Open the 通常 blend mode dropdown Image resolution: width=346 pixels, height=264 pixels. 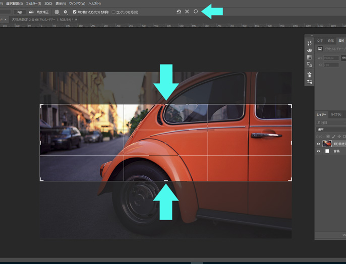point(331,129)
